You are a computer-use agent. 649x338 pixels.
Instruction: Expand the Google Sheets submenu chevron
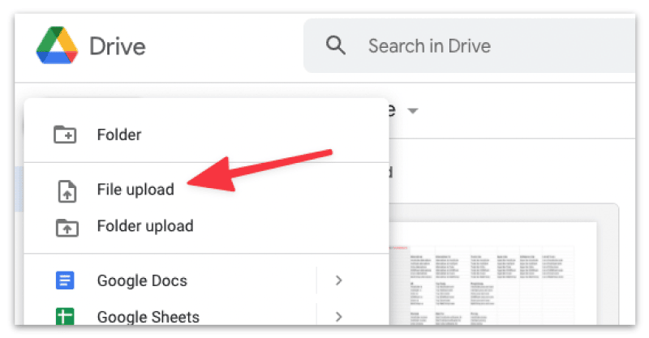click(x=339, y=316)
